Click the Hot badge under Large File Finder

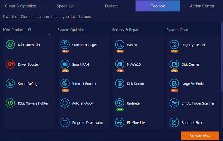coord(174,90)
